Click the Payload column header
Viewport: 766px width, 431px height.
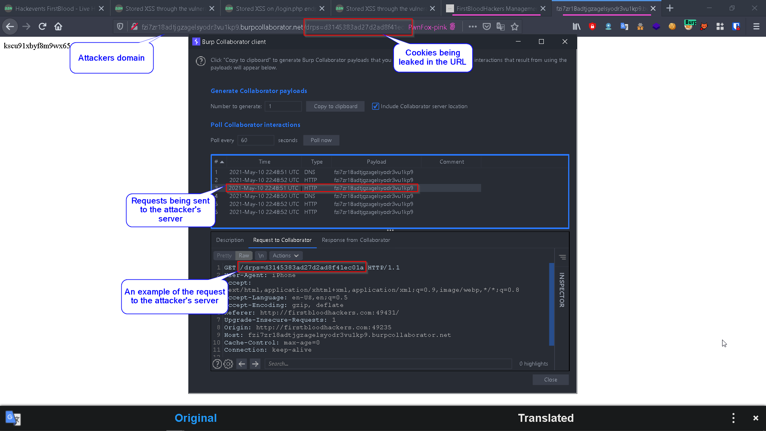pyautogui.click(x=376, y=162)
